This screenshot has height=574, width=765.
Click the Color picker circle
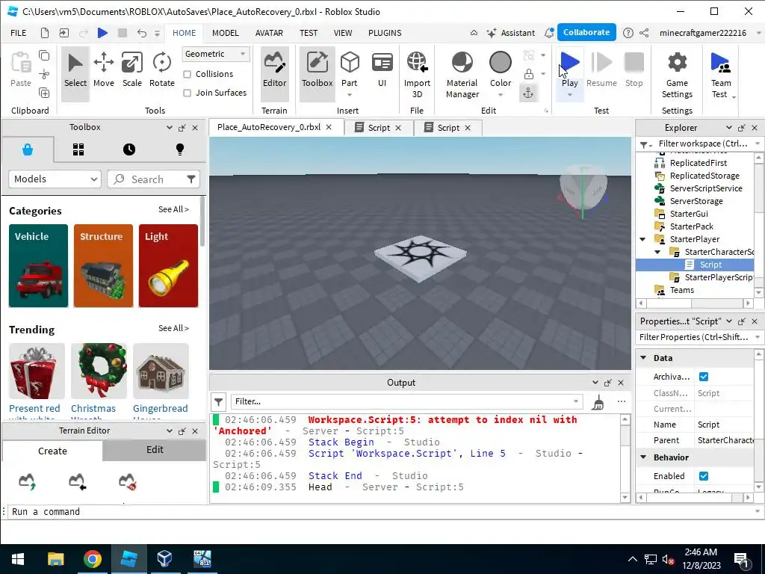point(501,63)
